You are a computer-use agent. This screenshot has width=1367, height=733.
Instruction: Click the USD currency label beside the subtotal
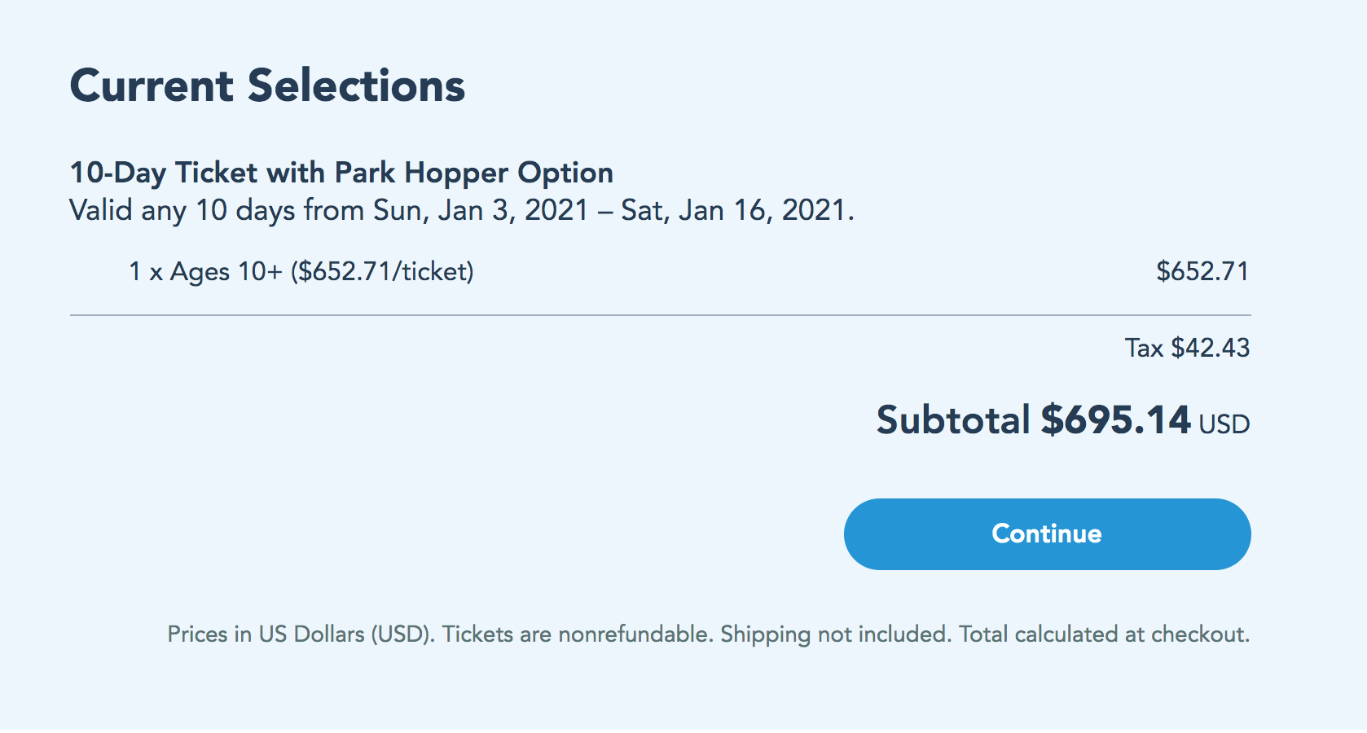point(1224,424)
